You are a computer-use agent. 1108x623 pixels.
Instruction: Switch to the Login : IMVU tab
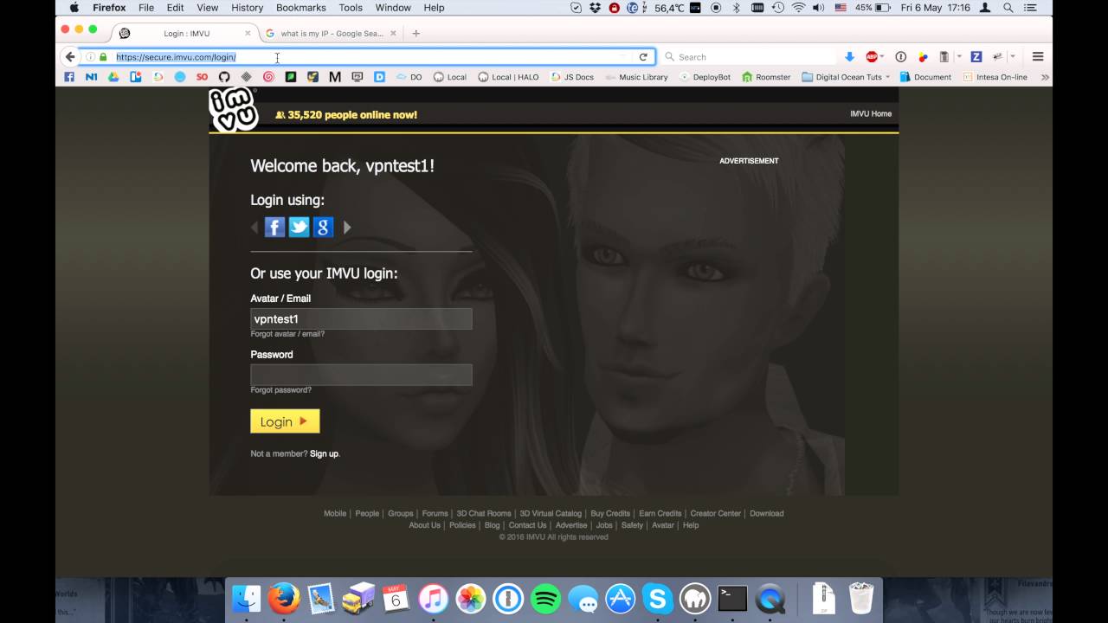186,33
